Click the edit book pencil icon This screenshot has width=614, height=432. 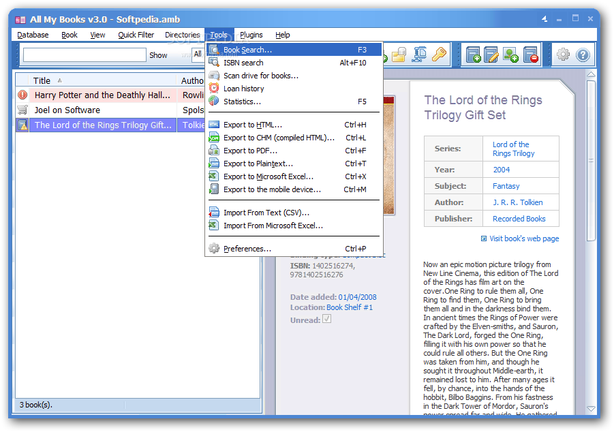[491, 55]
